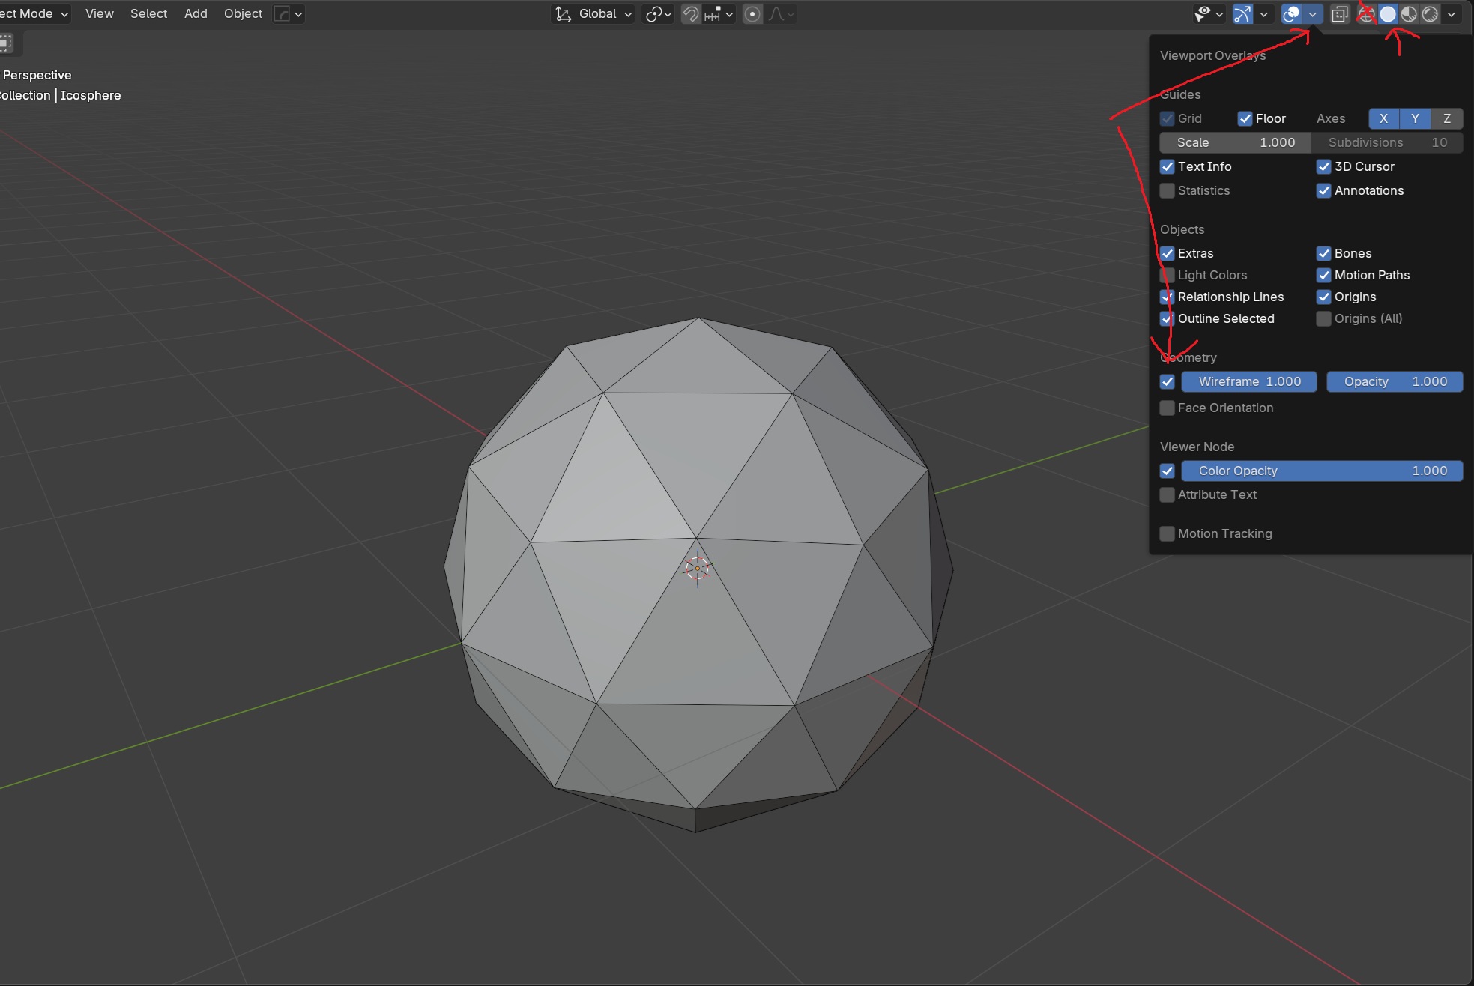Open the Object menu
This screenshot has height=986, width=1474.
[x=243, y=13]
